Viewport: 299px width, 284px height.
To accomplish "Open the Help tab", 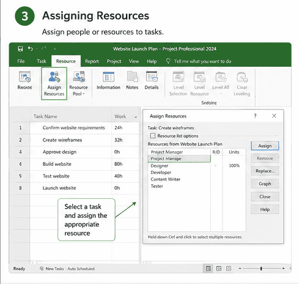I will pos(152,61).
